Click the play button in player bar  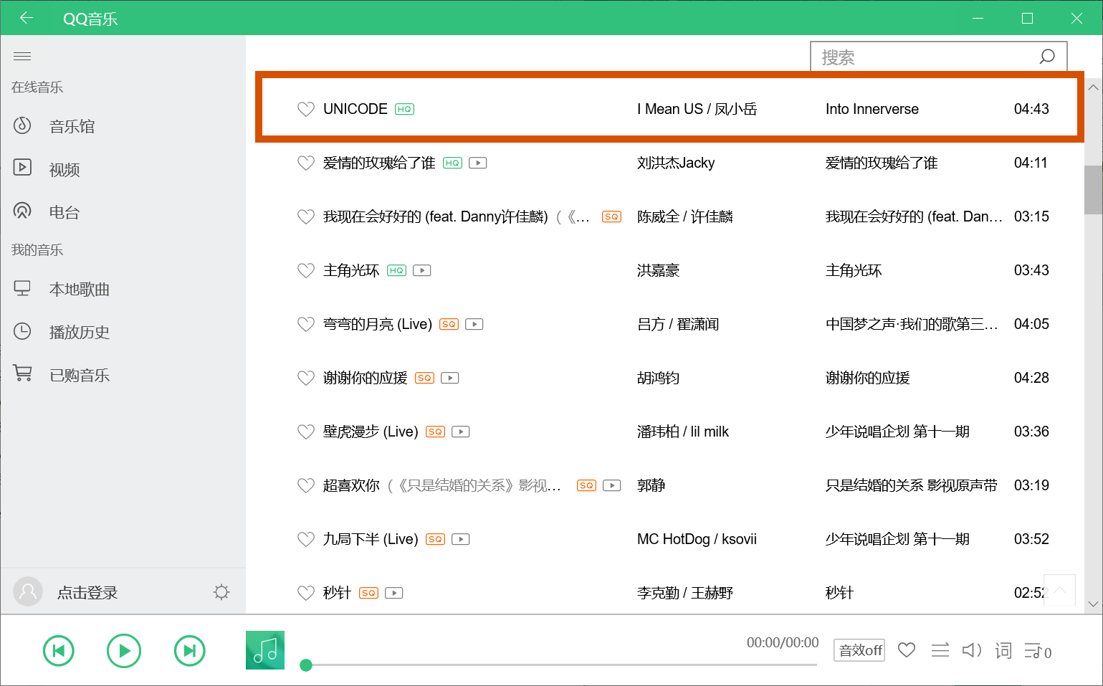pos(123,651)
